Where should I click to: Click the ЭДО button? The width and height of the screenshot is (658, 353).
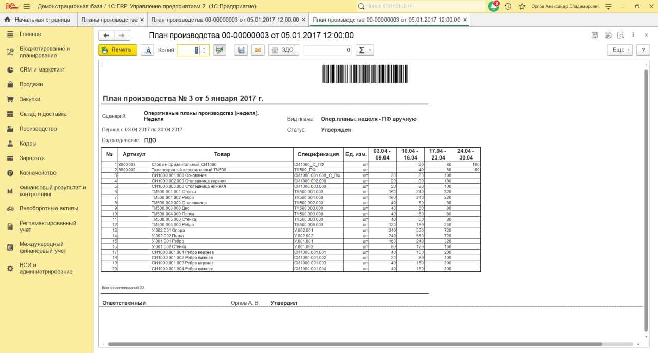[x=283, y=50]
